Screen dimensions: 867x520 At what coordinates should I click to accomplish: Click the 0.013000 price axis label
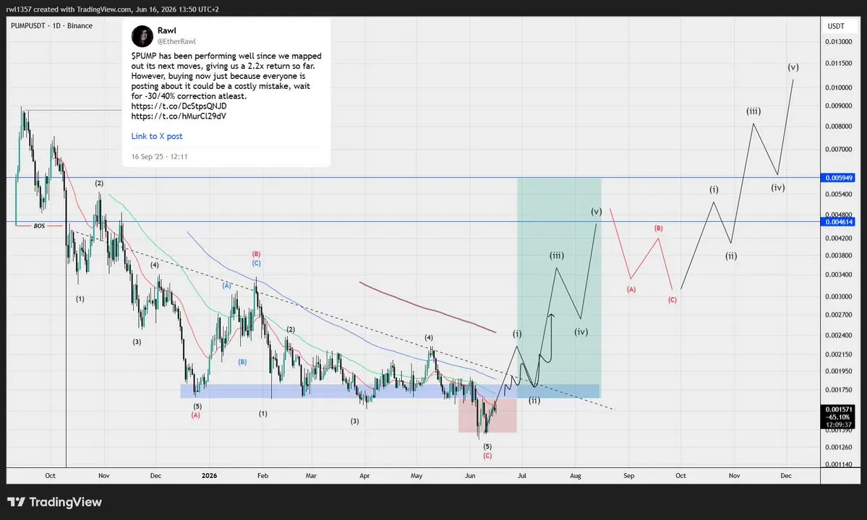pos(838,41)
